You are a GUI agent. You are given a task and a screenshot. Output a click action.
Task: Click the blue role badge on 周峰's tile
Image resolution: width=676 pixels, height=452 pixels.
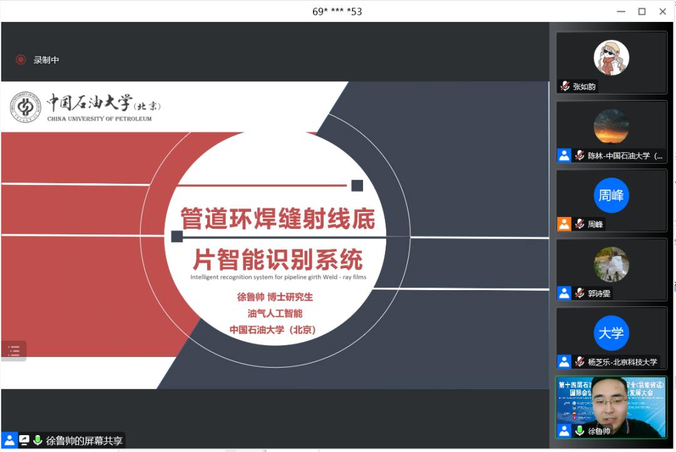[564, 223]
